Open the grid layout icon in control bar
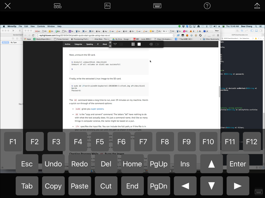The width and height of the screenshot is (265, 198). coord(121,44)
